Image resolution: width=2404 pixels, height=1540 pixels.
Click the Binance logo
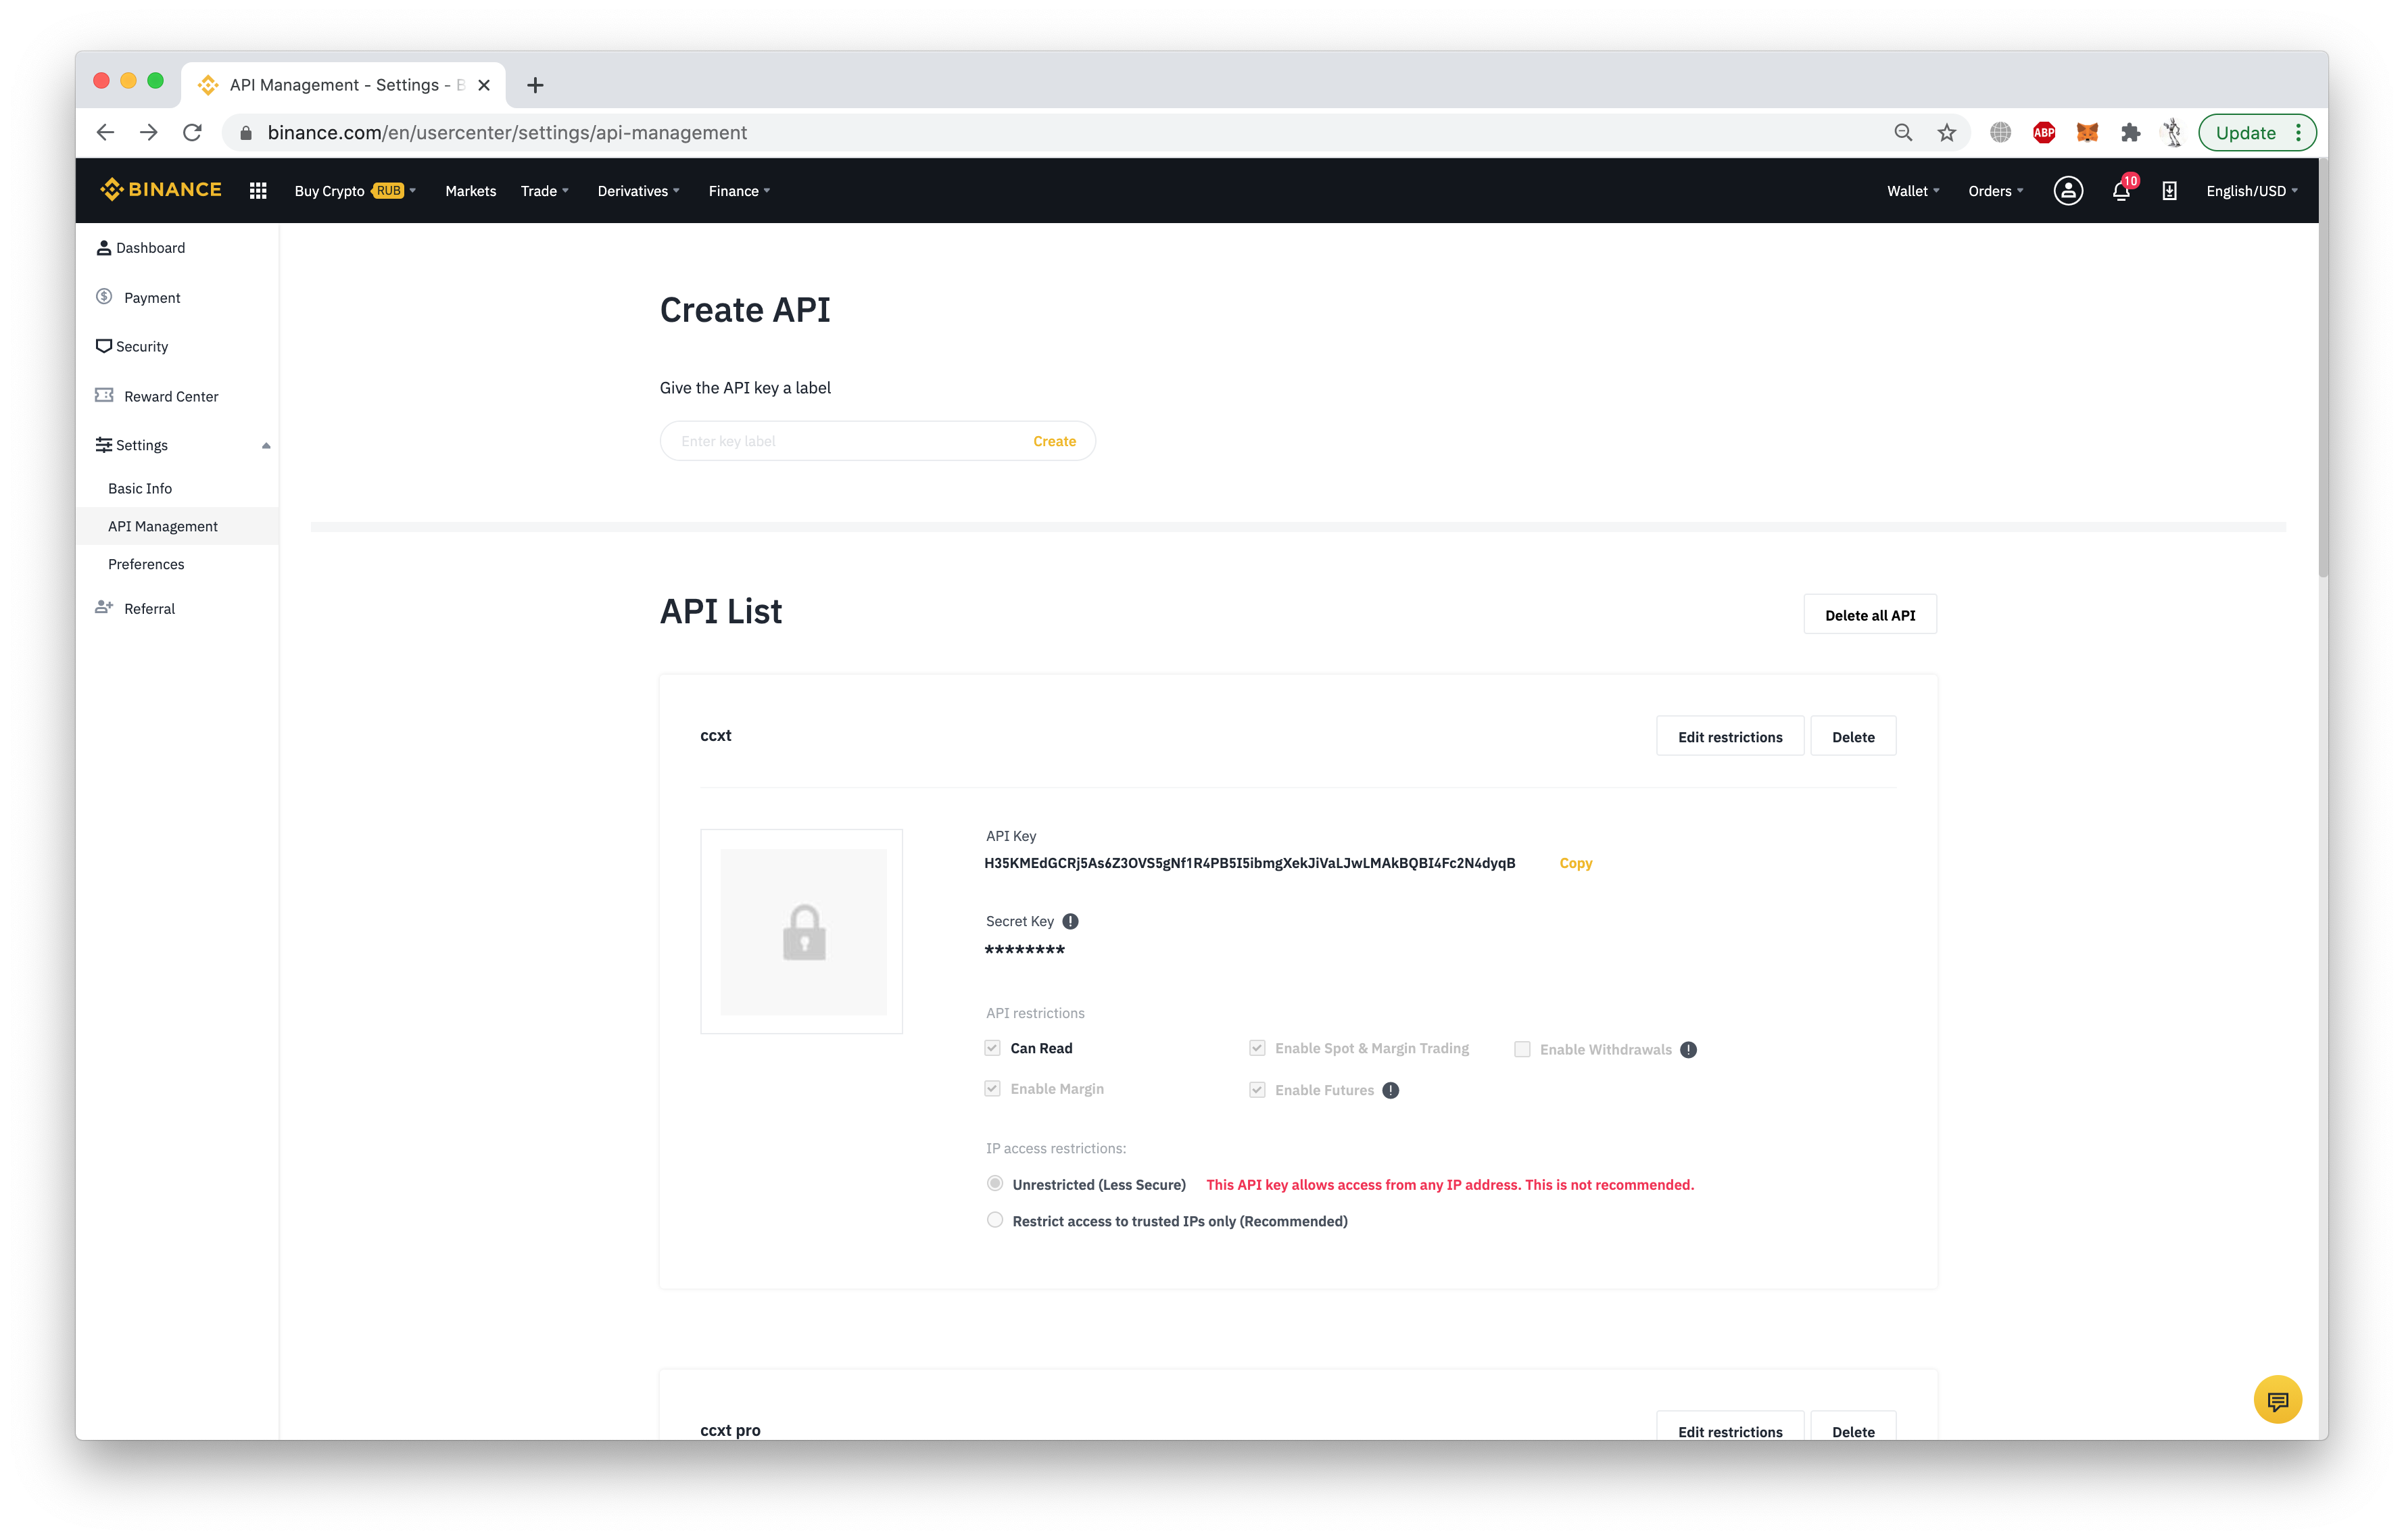[161, 190]
